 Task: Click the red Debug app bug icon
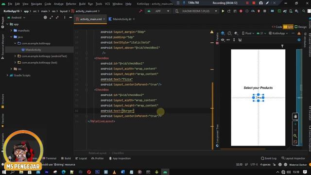tap(241, 11)
